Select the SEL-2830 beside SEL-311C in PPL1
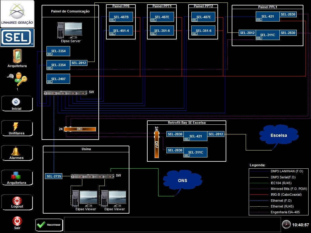Viewport: 311px width, 233px height. click(x=288, y=33)
